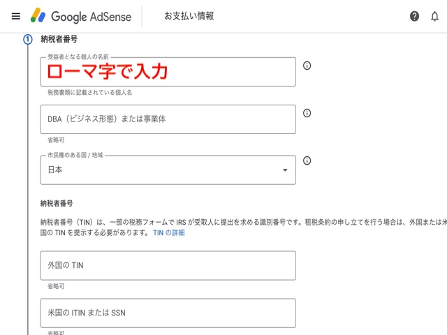The height and width of the screenshot is (335, 447).
Task: Focus the 米国の ITIN または SSN field
Action: [x=168, y=313]
